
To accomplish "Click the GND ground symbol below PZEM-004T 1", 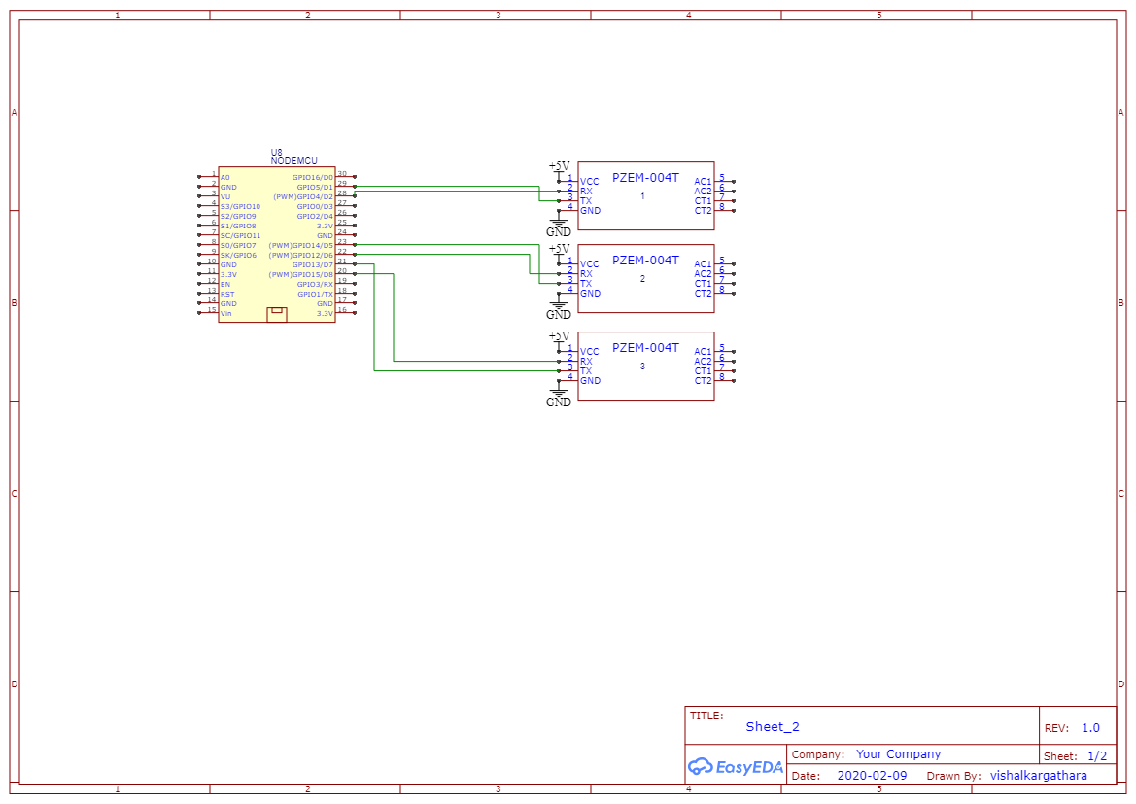I will pos(559,225).
